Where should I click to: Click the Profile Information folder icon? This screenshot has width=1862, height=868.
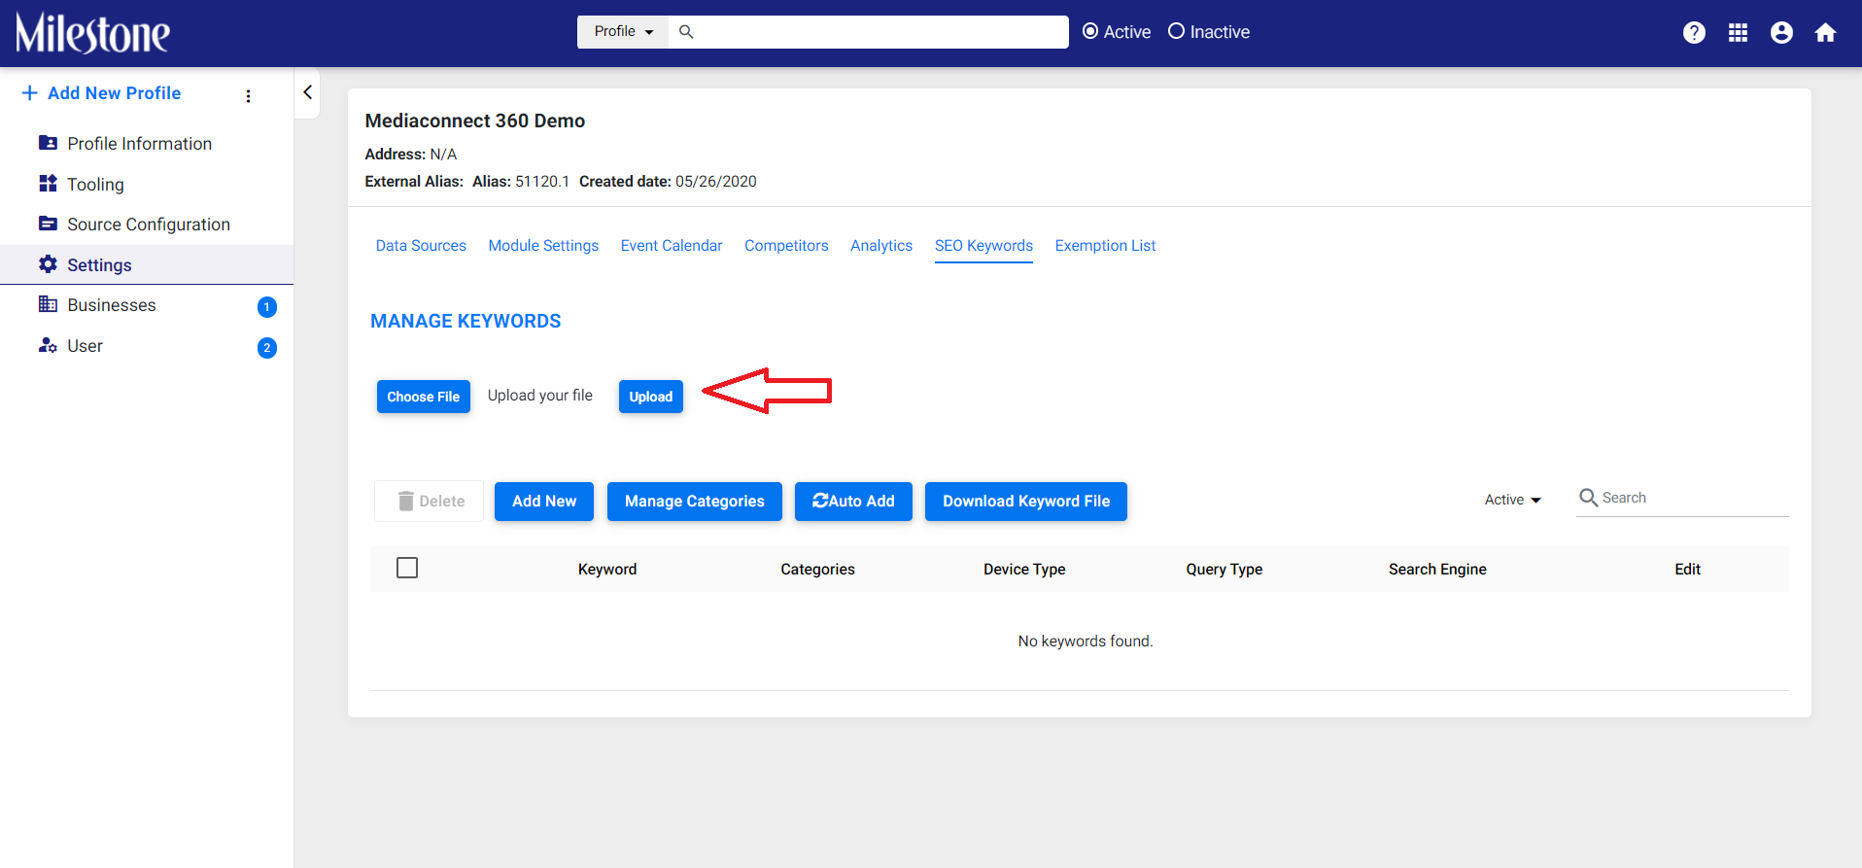(48, 143)
